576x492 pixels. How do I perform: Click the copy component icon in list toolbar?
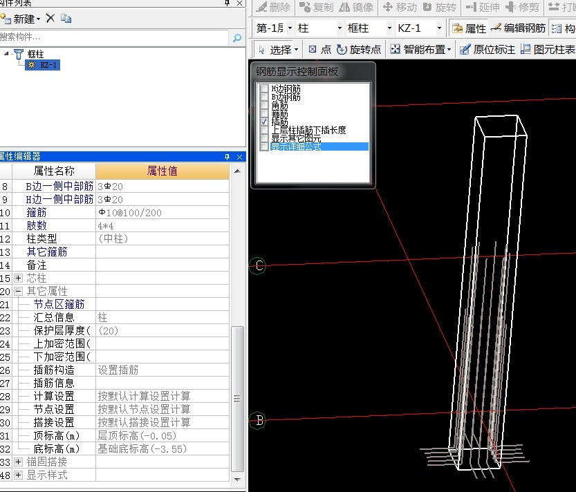(66, 19)
